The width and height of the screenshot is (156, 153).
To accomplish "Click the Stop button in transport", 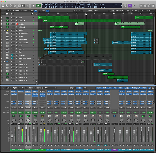I will (33, 5).
